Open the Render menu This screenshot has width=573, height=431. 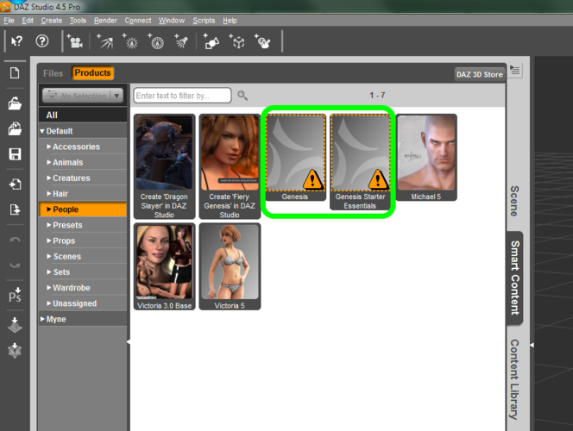(x=105, y=21)
